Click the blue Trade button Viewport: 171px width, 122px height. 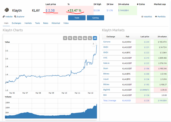[x=77, y=18]
